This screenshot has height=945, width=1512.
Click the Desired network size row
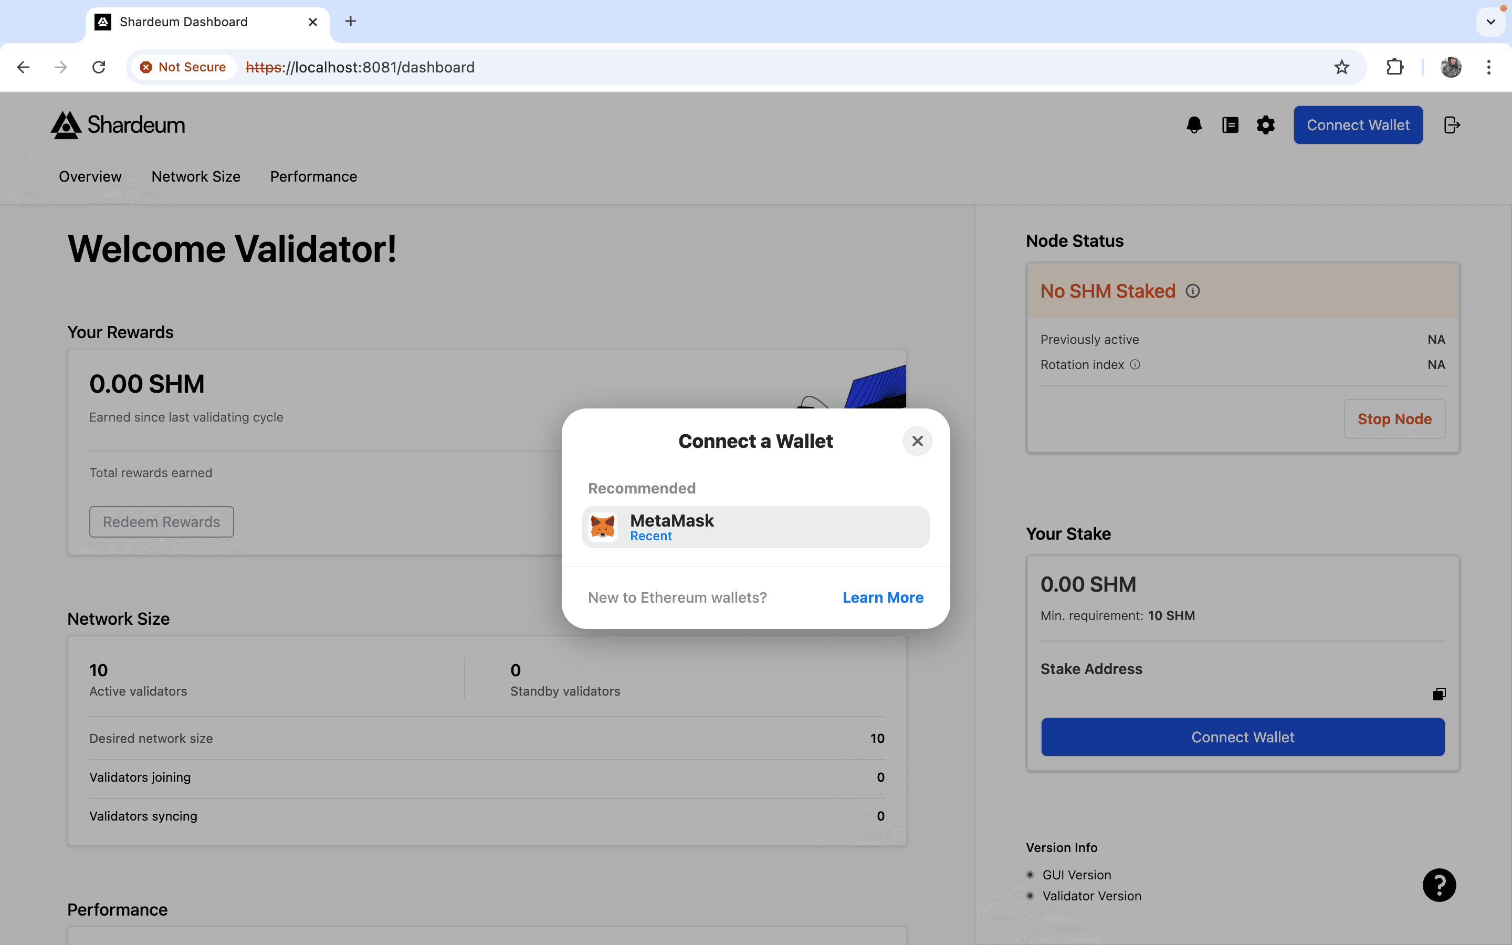487,738
